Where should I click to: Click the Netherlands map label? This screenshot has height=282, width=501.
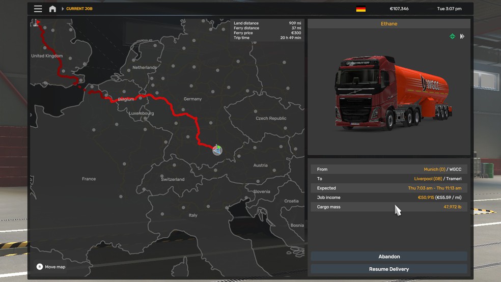tap(145, 67)
